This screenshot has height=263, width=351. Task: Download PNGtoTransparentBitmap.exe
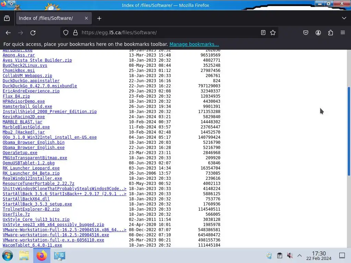(35, 158)
